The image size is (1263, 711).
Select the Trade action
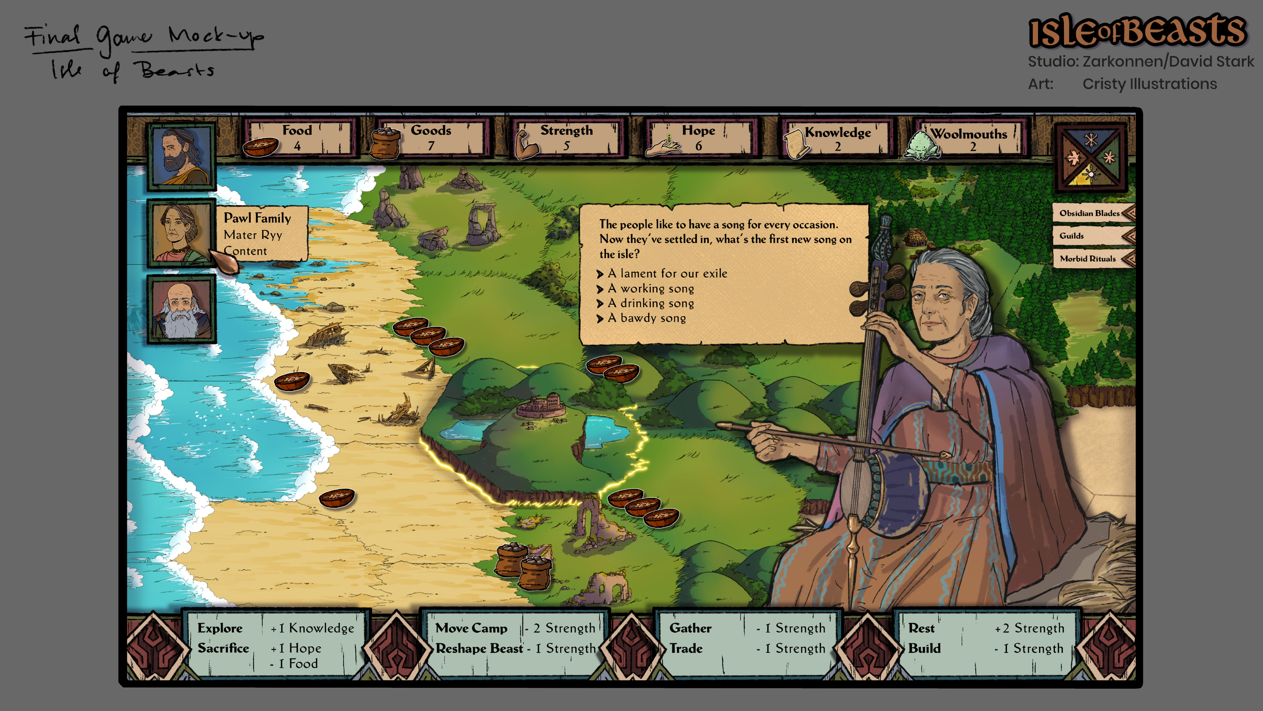tap(686, 648)
